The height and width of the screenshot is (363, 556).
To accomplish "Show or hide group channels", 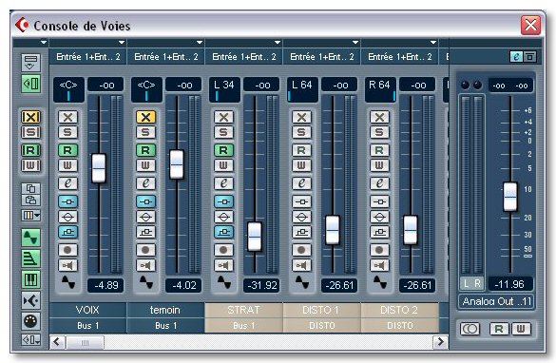I will pos(30,258).
